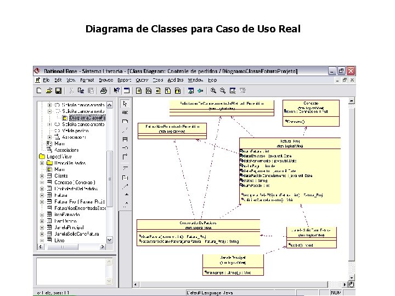Click the Fit in Window icon
The width and height of the screenshot is (395, 296).
(x=233, y=90)
